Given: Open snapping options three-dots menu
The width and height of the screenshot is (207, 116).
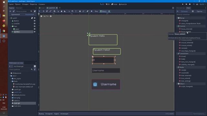Looking at the screenshot, I should pyautogui.click(x=76, y=11).
